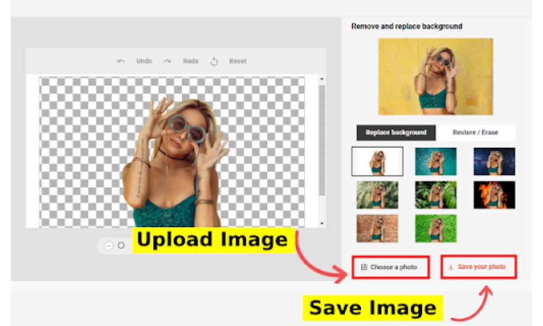Image resolution: width=543 pixels, height=326 pixels.
Task: Click the zoom slider circle handle
Action: (x=121, y=245)
